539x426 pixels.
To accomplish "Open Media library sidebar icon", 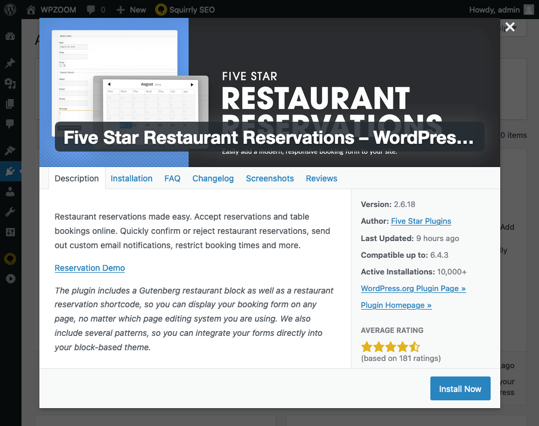I will pyautogui.click(x=10, y=84).
